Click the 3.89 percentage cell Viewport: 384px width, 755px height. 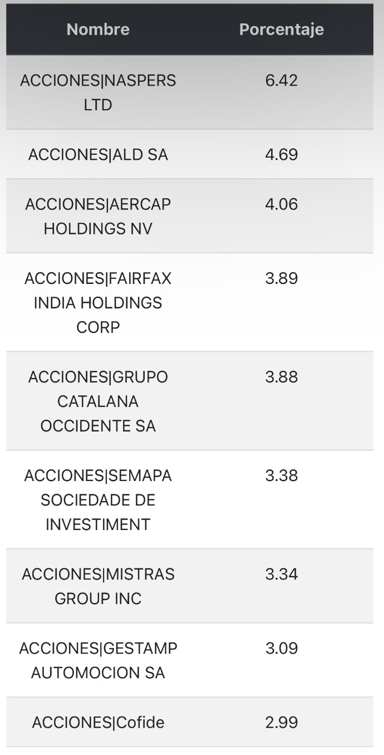pos(282,278)
